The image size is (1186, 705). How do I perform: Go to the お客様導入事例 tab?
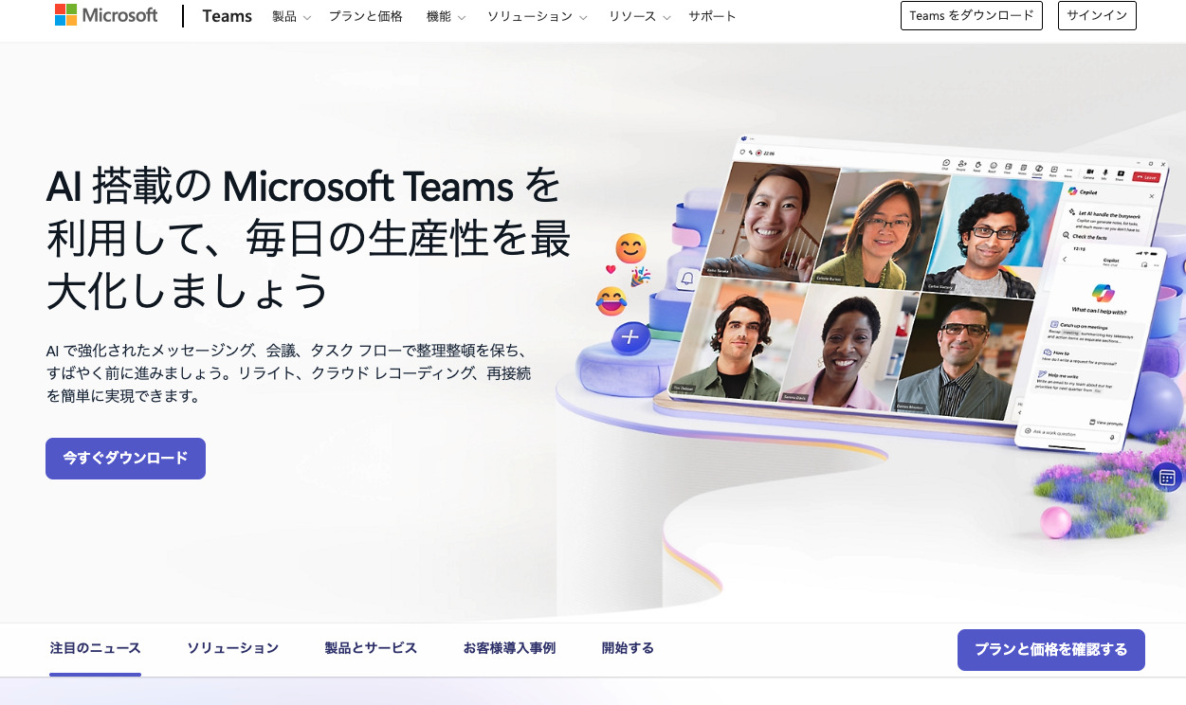pyautogui.click(x=509, y=648)
